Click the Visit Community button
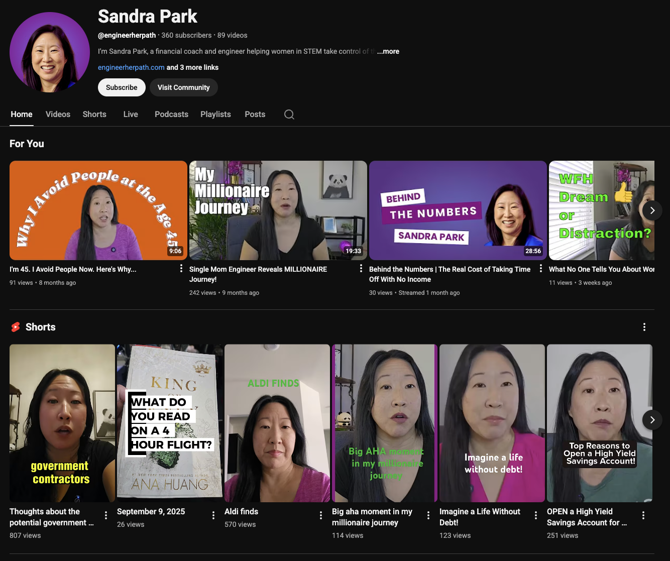The height and width of the screenshot is (561, 670). point(183,87)
